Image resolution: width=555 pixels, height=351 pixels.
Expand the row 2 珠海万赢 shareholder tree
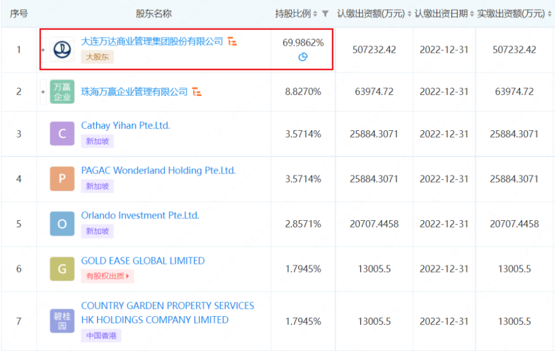(43, 92)
